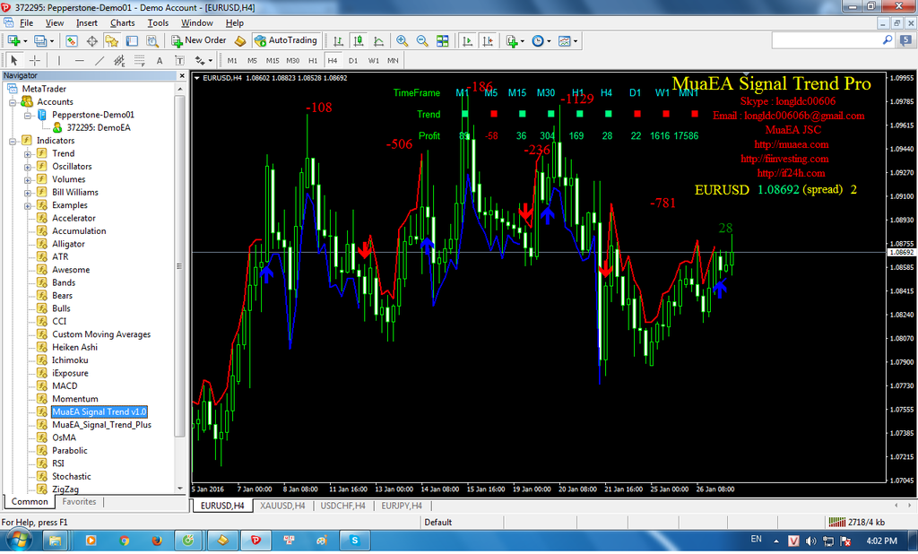Viewport: 918px width, 554px height.
Task: Launch the Strategy Tester icon
Action: (x=152, y=40)
